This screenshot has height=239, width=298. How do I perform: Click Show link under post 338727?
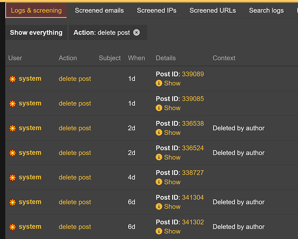point(172,182)
